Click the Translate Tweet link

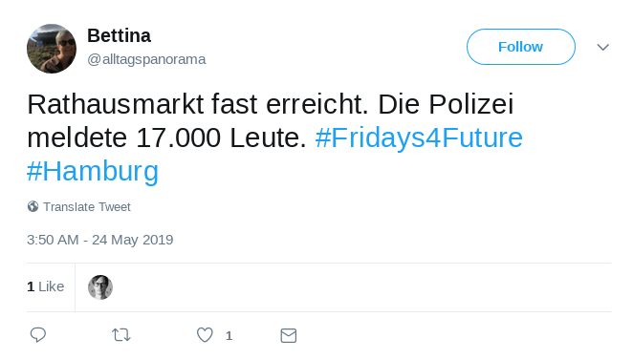pyautogui.click(x=87, y=207)
